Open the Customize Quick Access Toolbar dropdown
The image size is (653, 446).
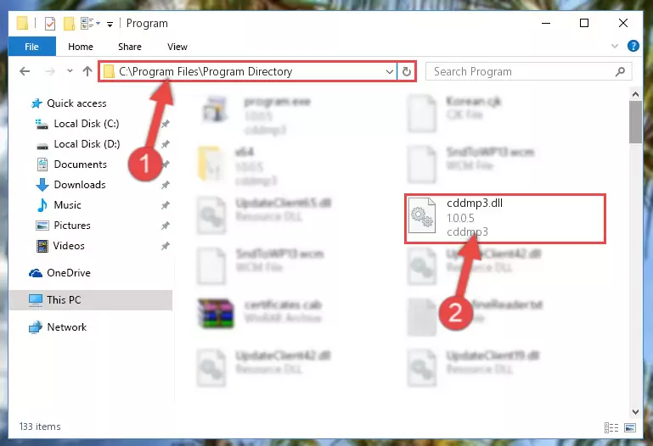click(110, 24)
